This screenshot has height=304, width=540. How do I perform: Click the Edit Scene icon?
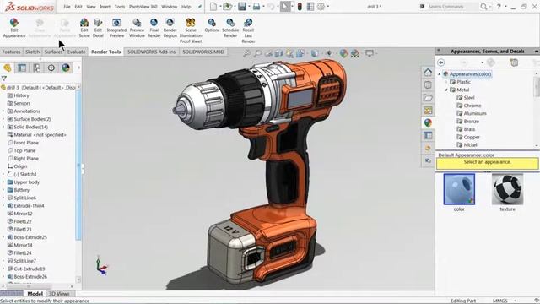(84, 28)
